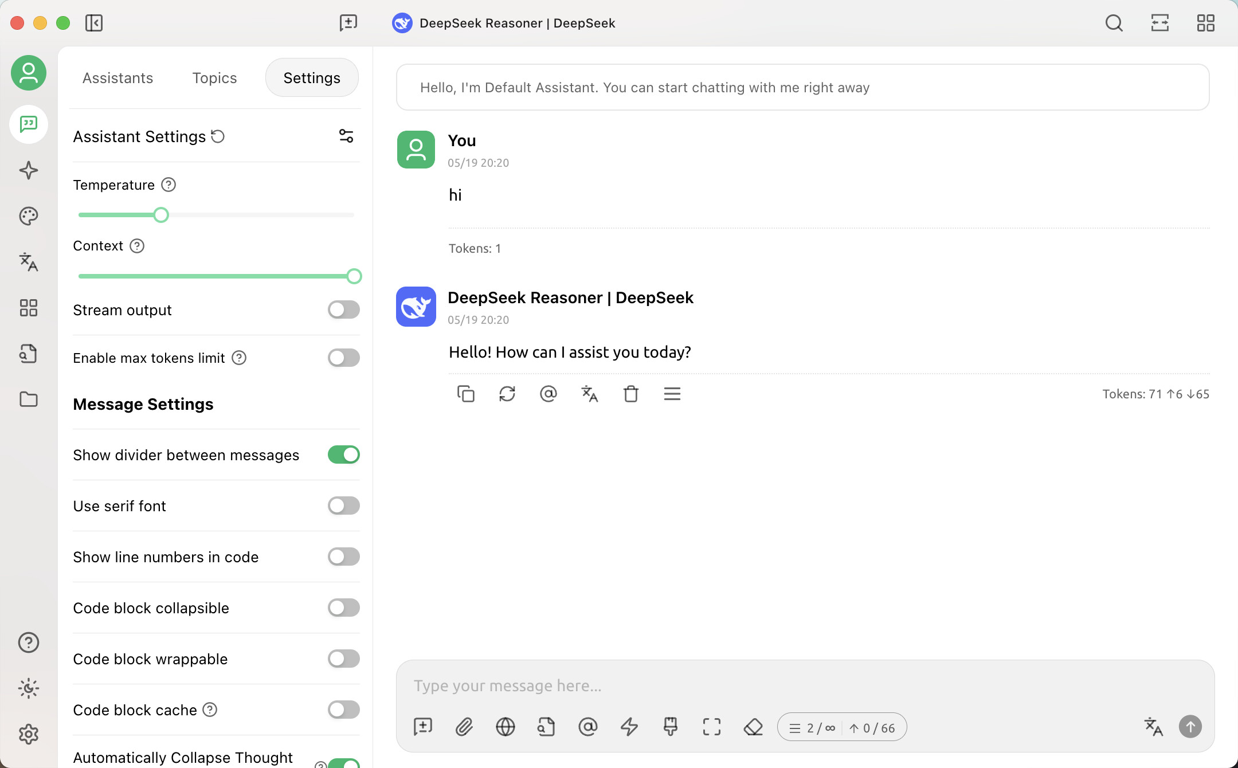Open the paintings palette icon in sidebar
Screen dimensions: 1238x768
pos(29,216)
